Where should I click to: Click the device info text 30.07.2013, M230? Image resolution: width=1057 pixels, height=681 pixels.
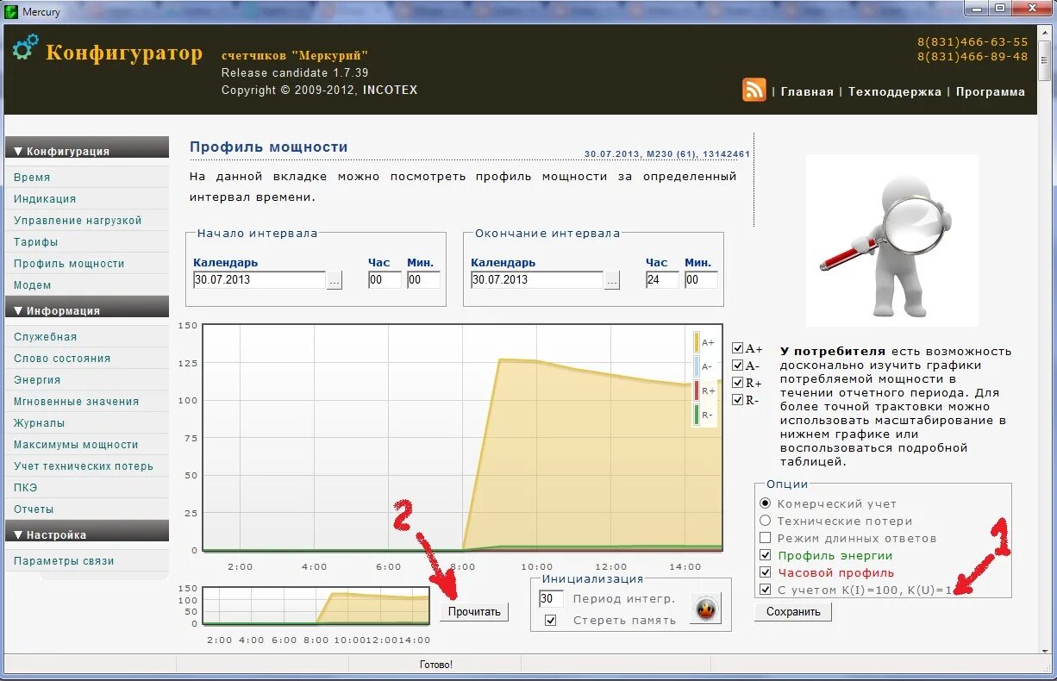667,153
